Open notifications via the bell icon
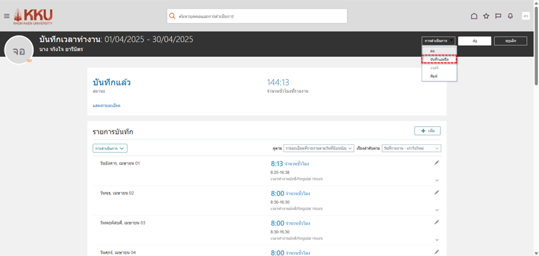539x256 pixels. coord(510,16)
